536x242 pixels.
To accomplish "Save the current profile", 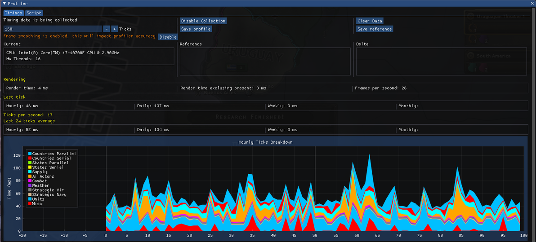I will [x=196, y=29].
